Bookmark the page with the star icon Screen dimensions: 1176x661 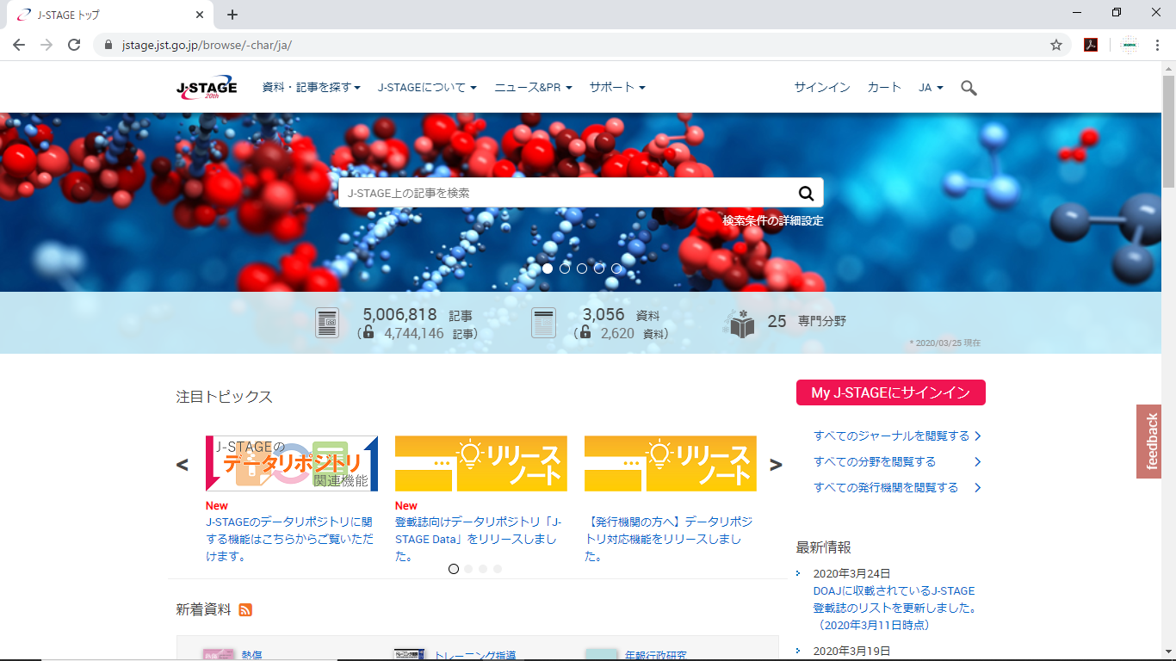1056,45
